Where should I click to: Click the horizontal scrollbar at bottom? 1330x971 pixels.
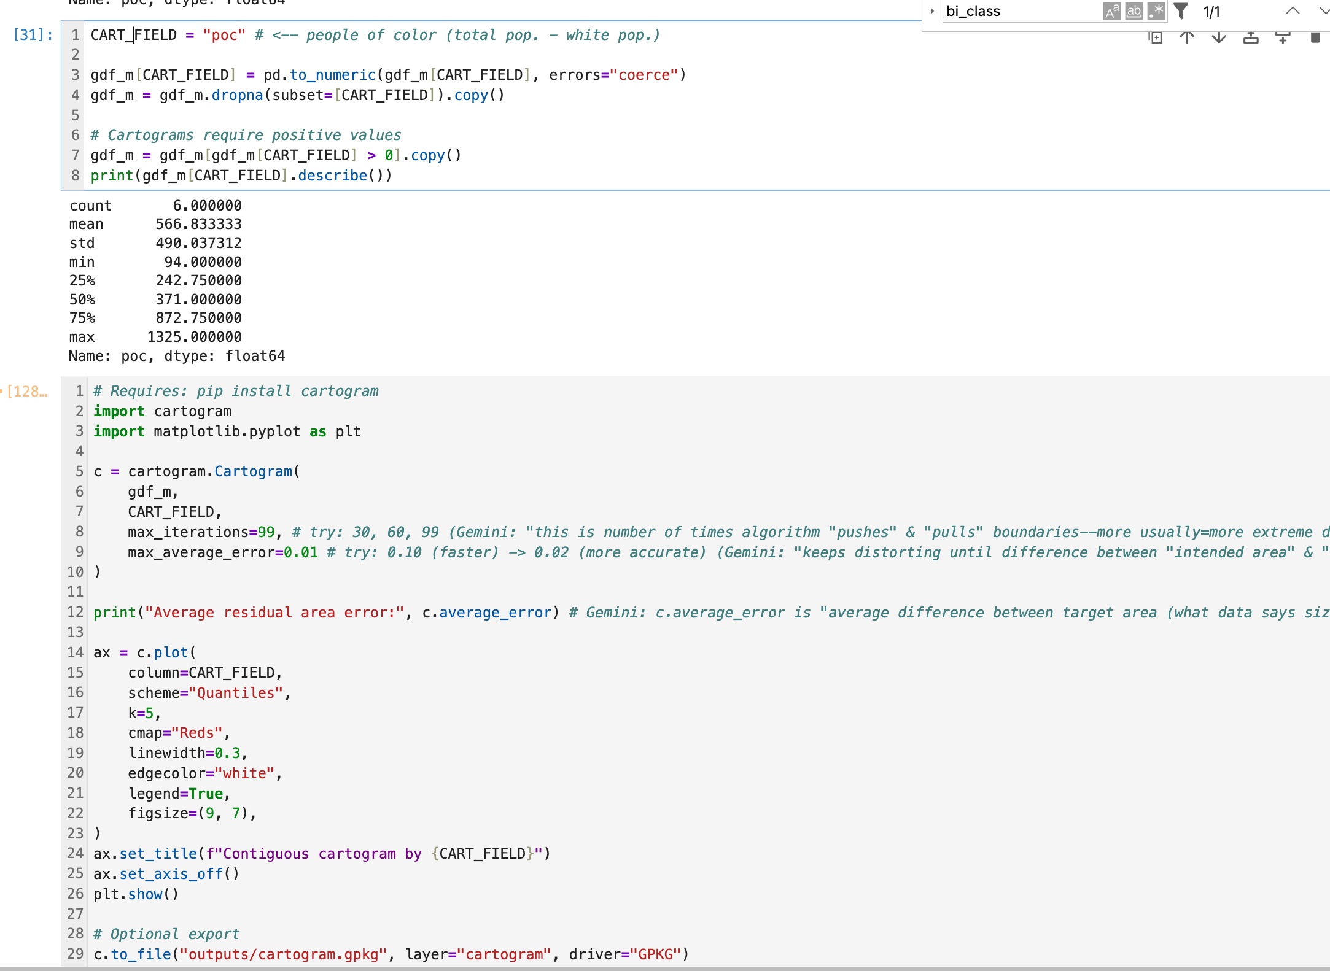click(665, 968)
